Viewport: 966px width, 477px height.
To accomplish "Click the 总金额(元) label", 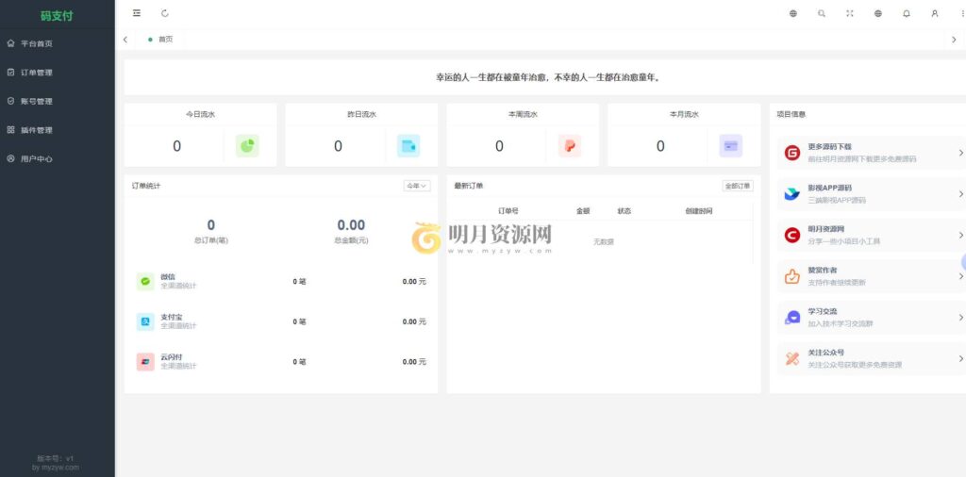I will 351,240.
